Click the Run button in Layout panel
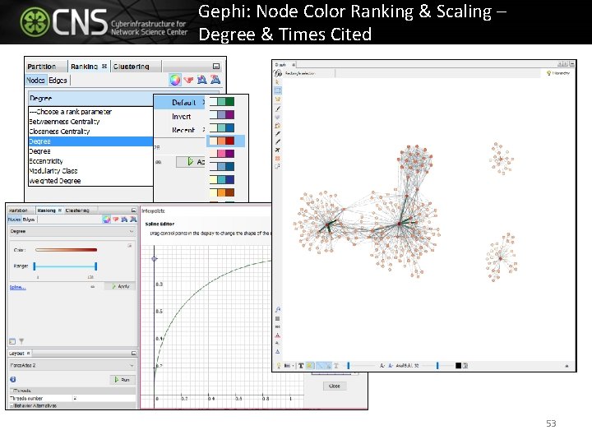The width and height of the screenshot is (592, 444). tap(122, 379)
